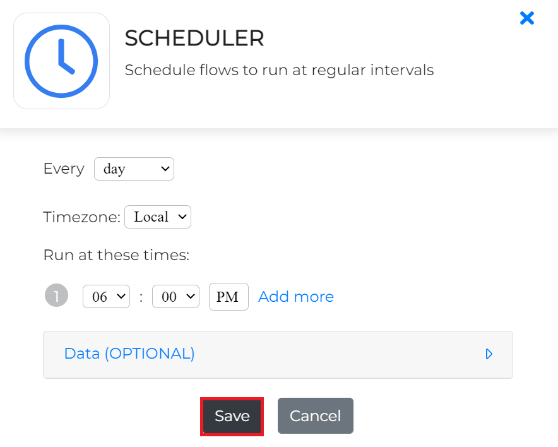Click the Add more link
The image size is (558, 447).
pos(296,297)
